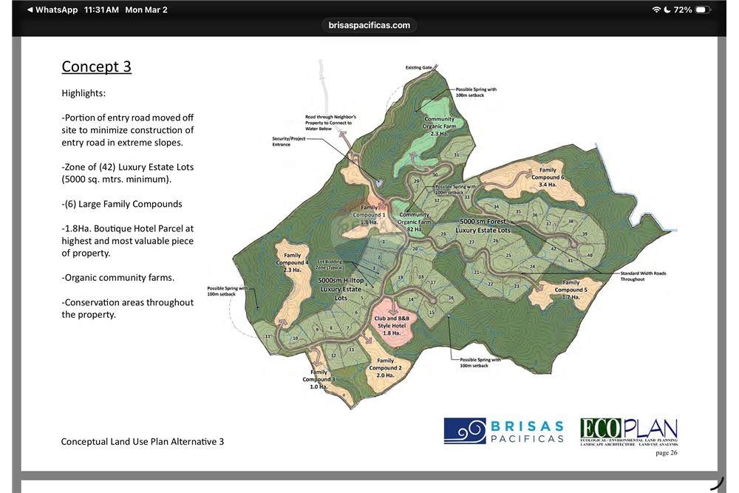
Task: Tap Road through Neighbor's Property label
Action: (330, 123)
